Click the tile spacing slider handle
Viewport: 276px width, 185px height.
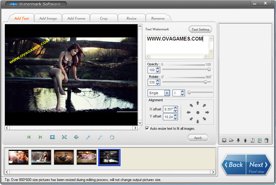click(x=189, y=92)
